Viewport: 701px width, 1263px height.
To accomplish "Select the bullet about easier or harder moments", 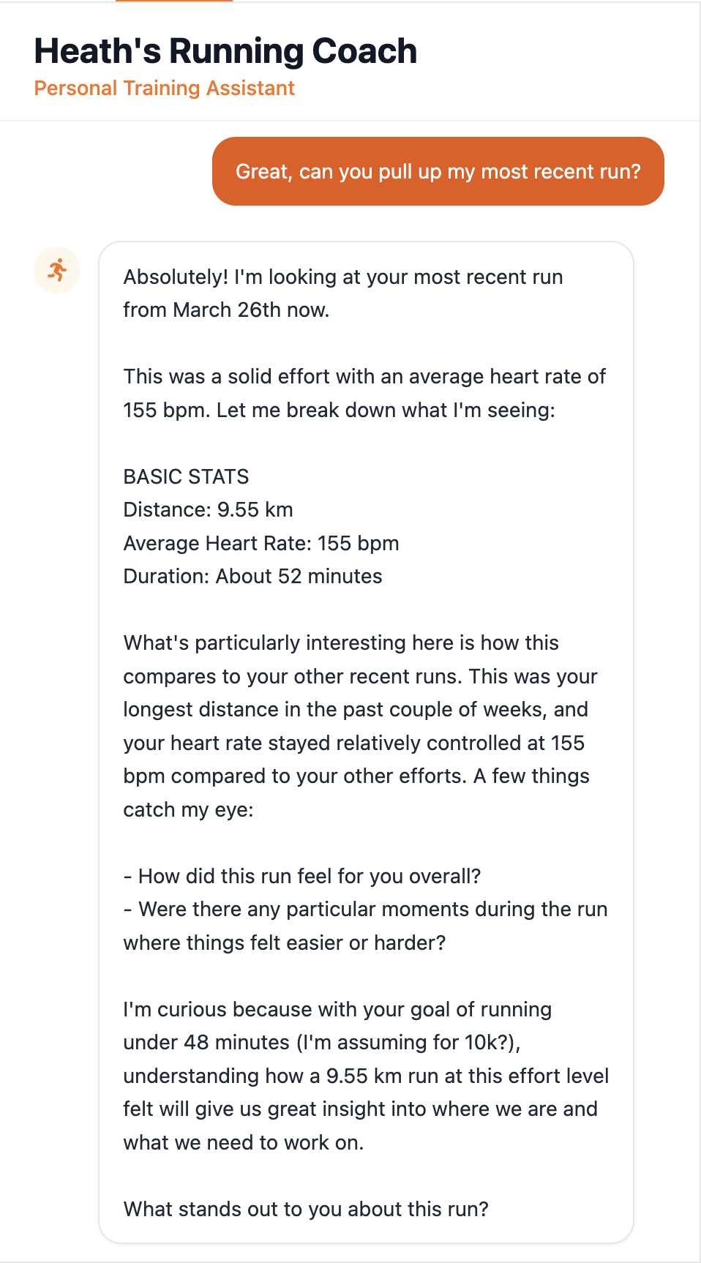I will pos(366,910).
